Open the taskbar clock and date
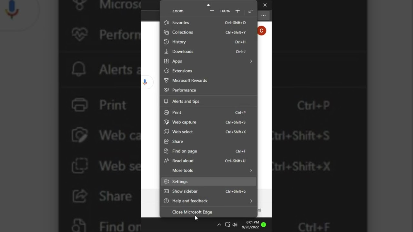Screen dimensions: 413x232 (x=250, y=225)
